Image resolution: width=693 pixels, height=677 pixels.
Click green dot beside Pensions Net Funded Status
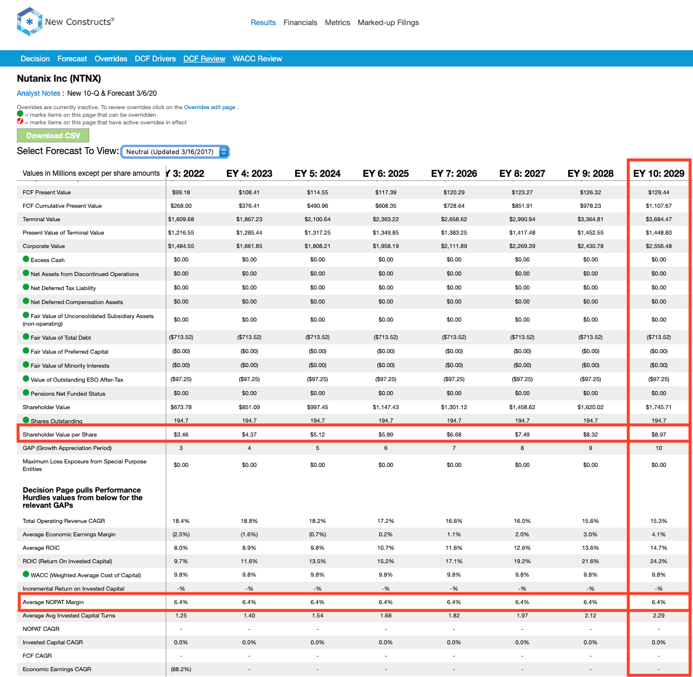[x=26, y=393]
